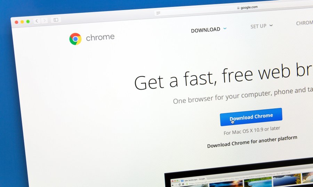Open the DOWNLOAD navigation menu

point(206,30)
